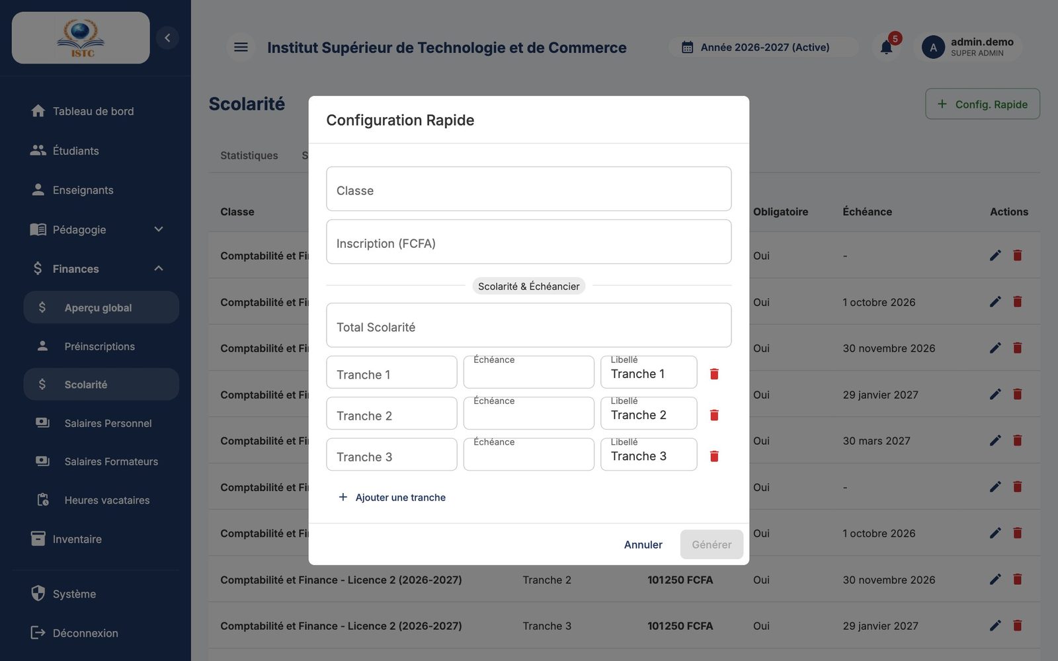
Task: Open Heures vacataires in the sidebar
Action: (101, 500)
